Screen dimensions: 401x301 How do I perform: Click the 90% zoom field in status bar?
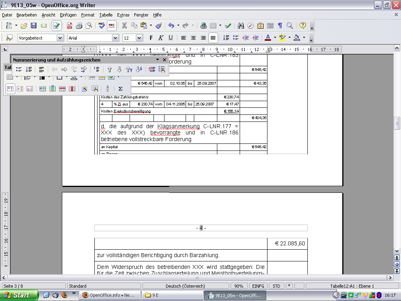click(239, 286)
